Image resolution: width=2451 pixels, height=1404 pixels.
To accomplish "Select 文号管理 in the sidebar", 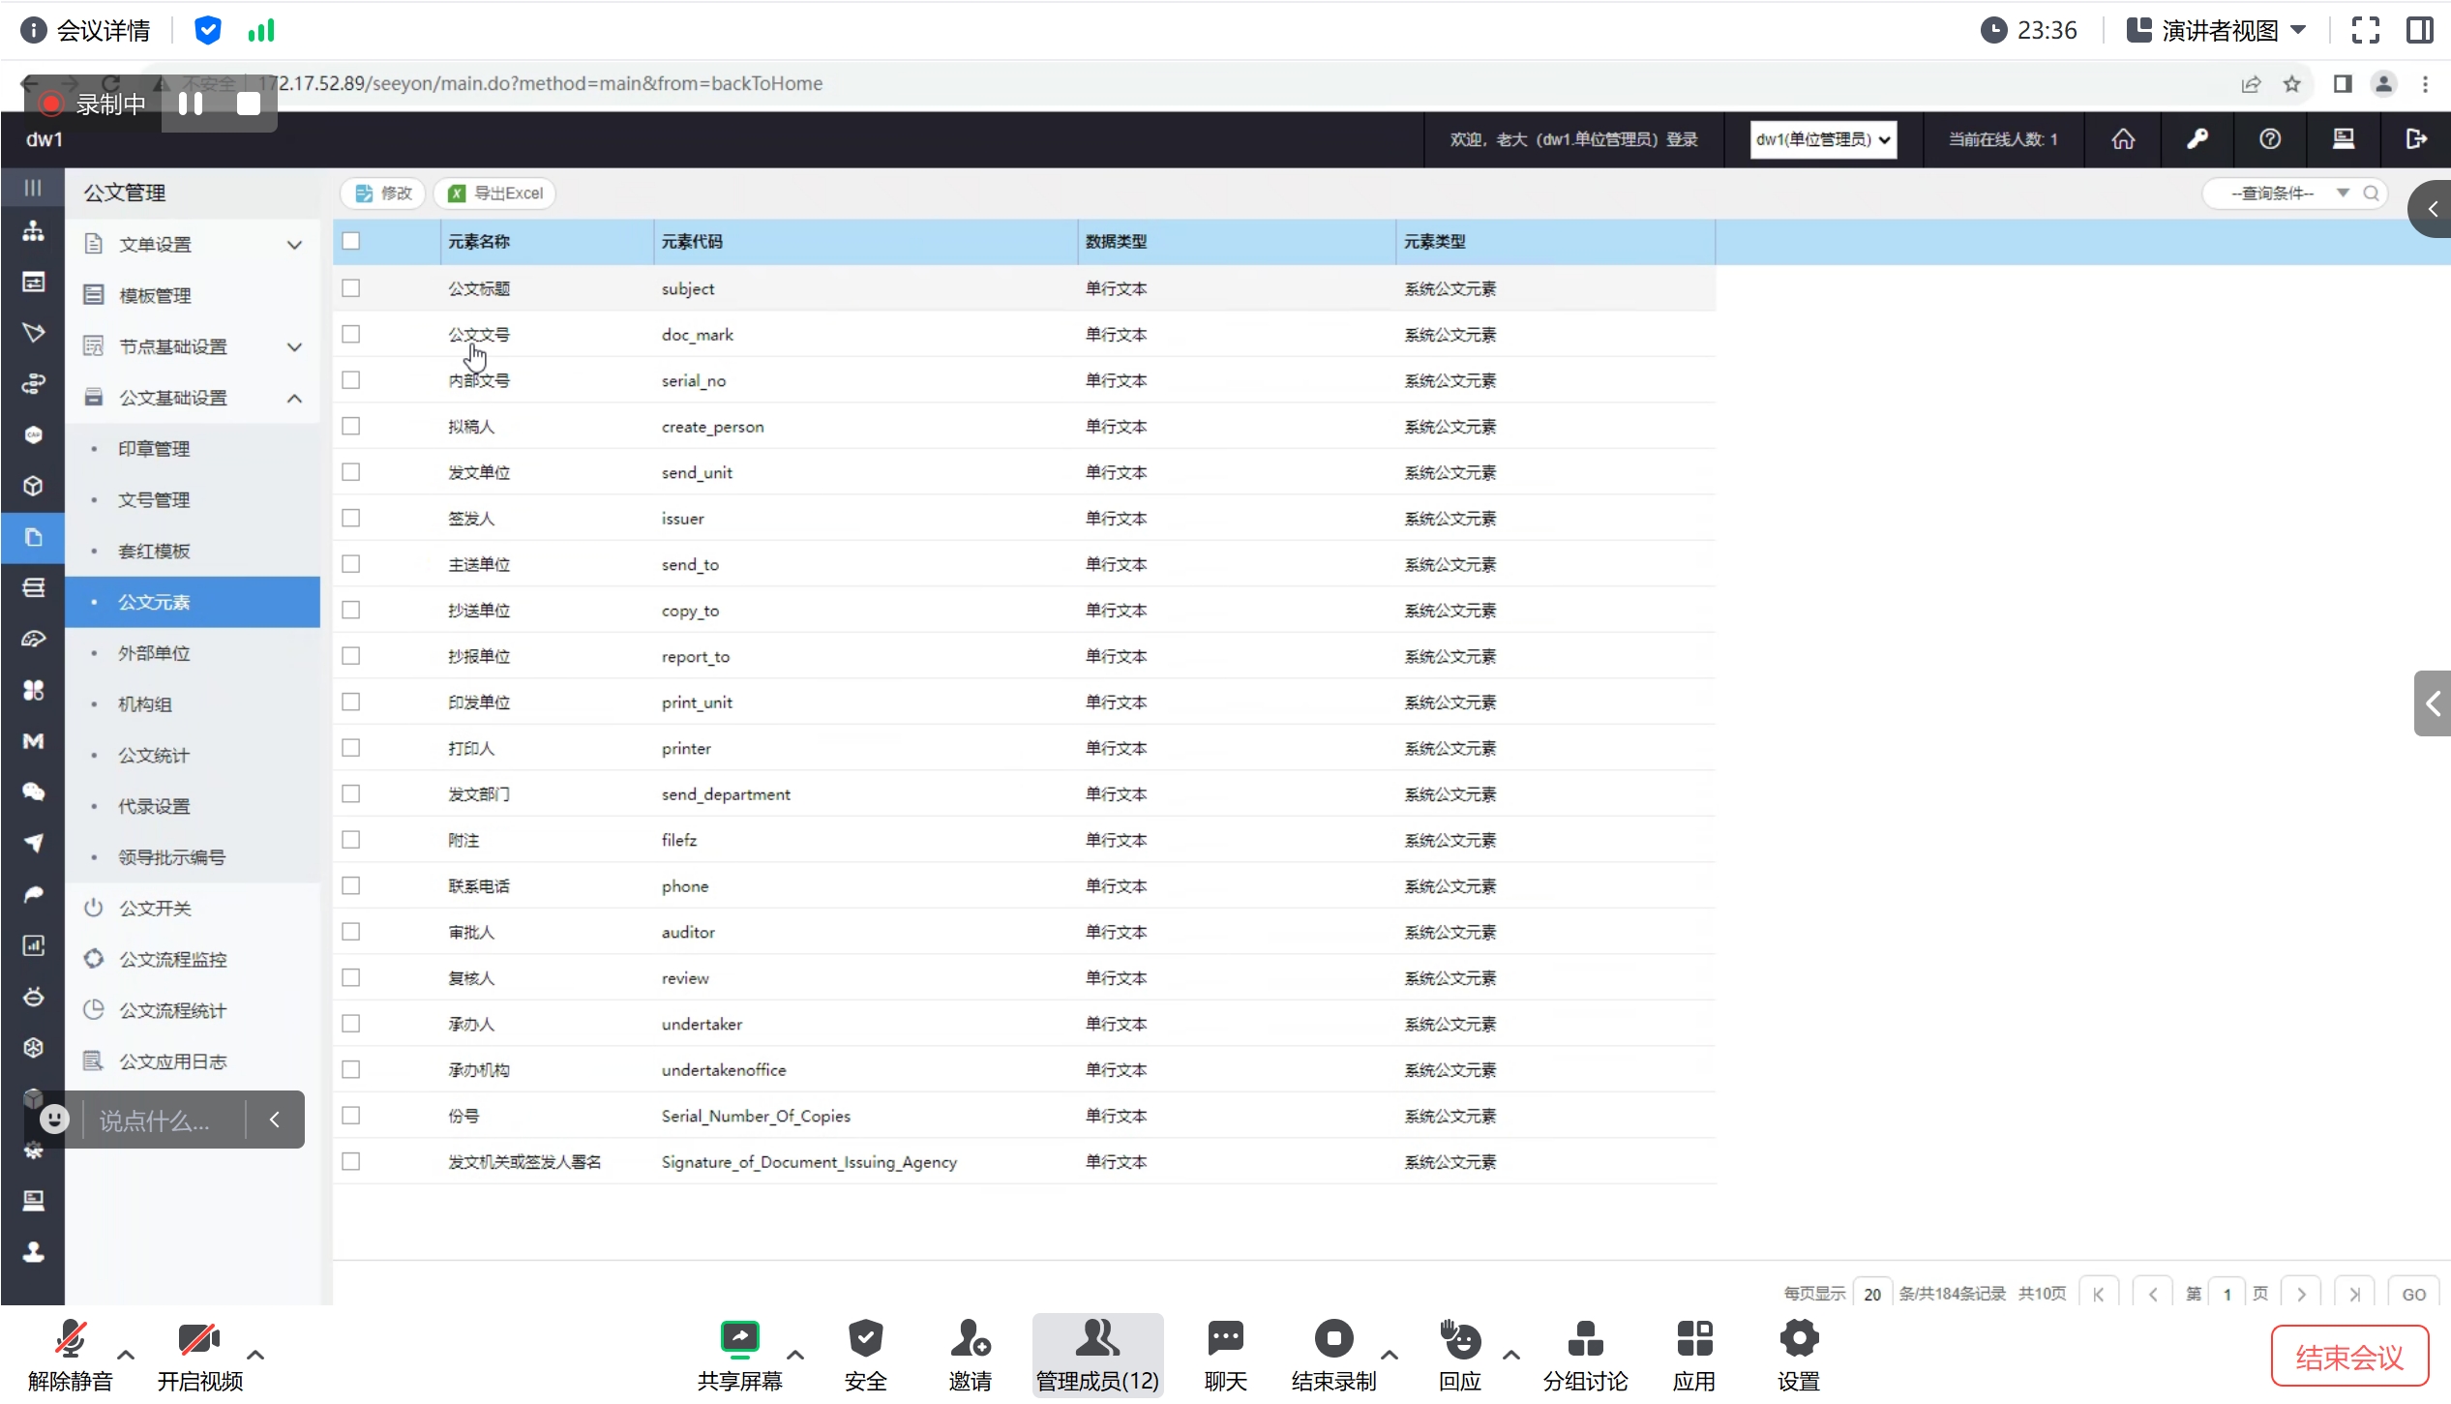I will (x=154, y=500).
